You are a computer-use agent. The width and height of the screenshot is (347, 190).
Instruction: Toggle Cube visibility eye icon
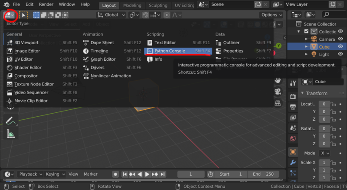[340, 46]
